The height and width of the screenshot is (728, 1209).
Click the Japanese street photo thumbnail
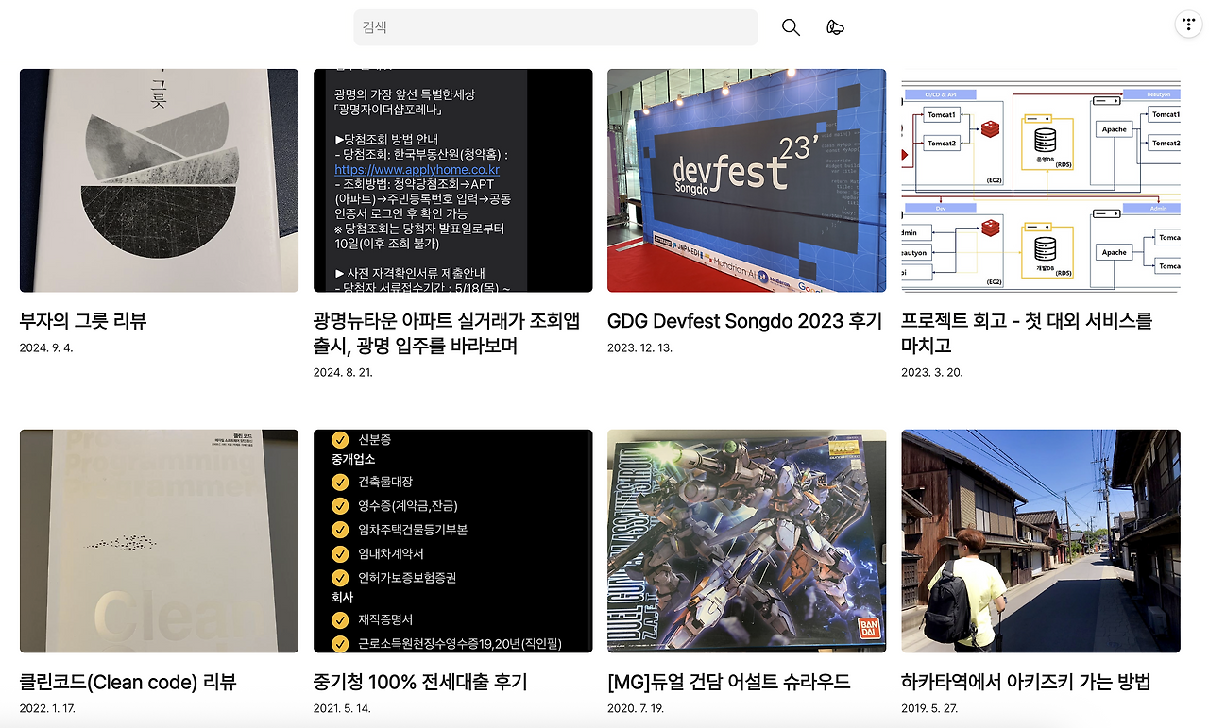click(1040, 540)
